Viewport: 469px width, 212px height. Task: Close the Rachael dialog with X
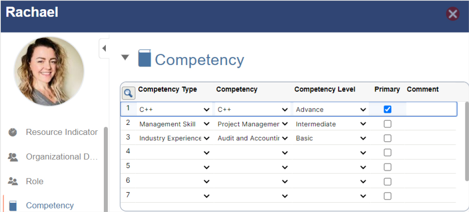pos(453,14)
